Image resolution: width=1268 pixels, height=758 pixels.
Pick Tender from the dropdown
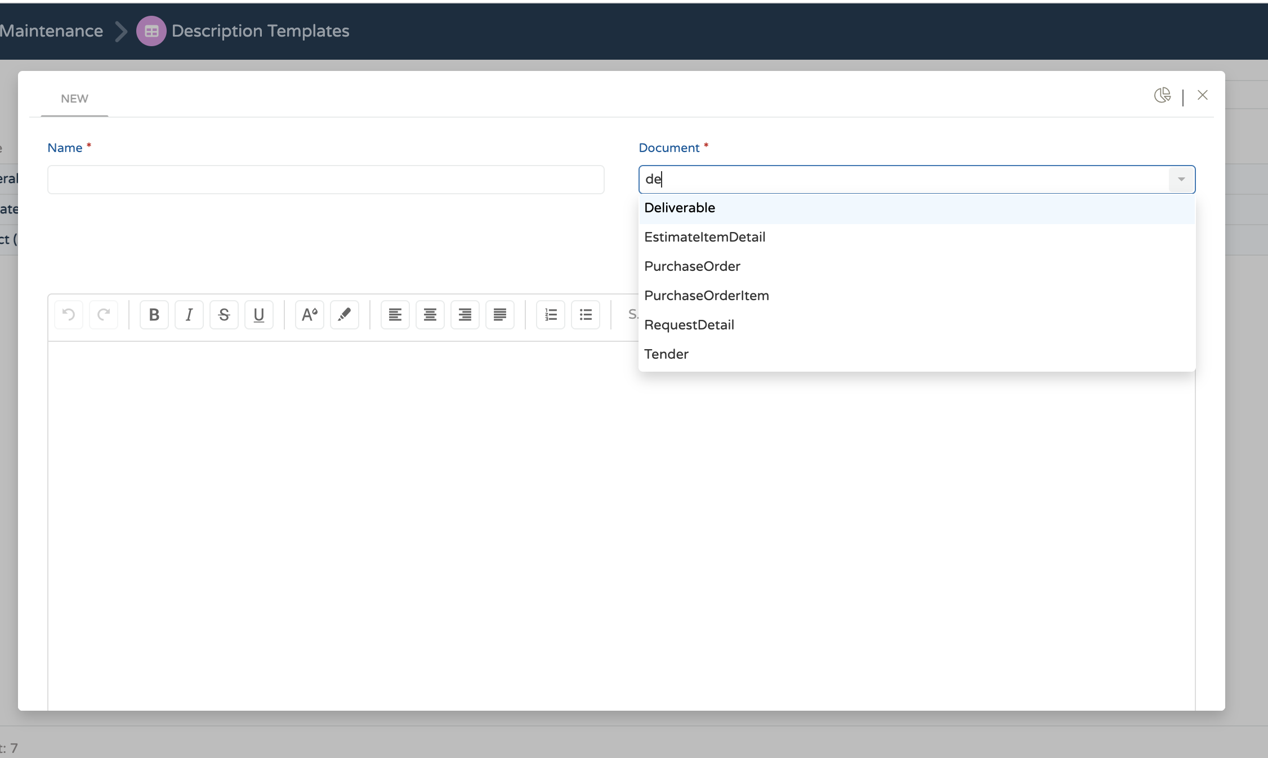917,354
